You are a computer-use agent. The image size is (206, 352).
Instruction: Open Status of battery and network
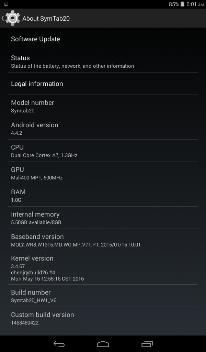(x=103, y=61)
